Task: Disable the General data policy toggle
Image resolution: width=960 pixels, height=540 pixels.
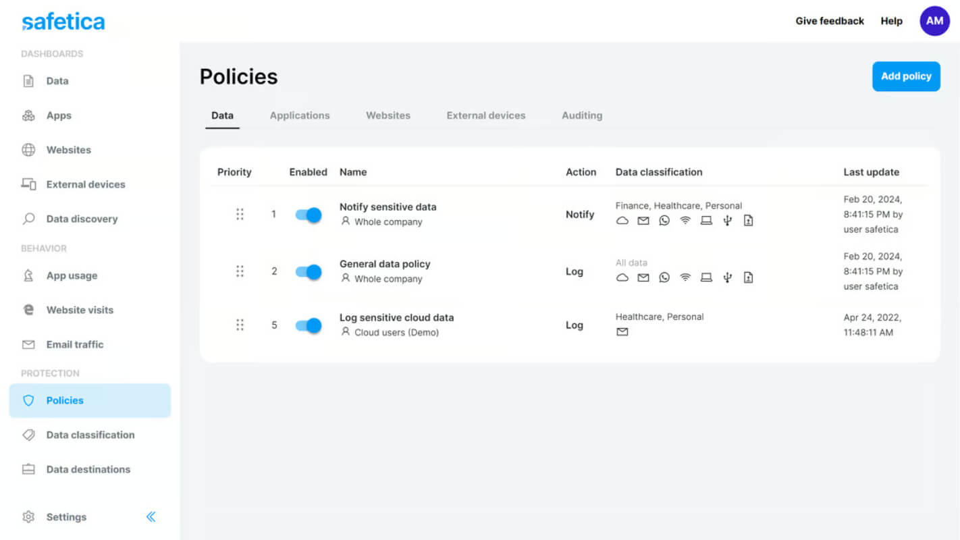Action: [x=309, y=272]
